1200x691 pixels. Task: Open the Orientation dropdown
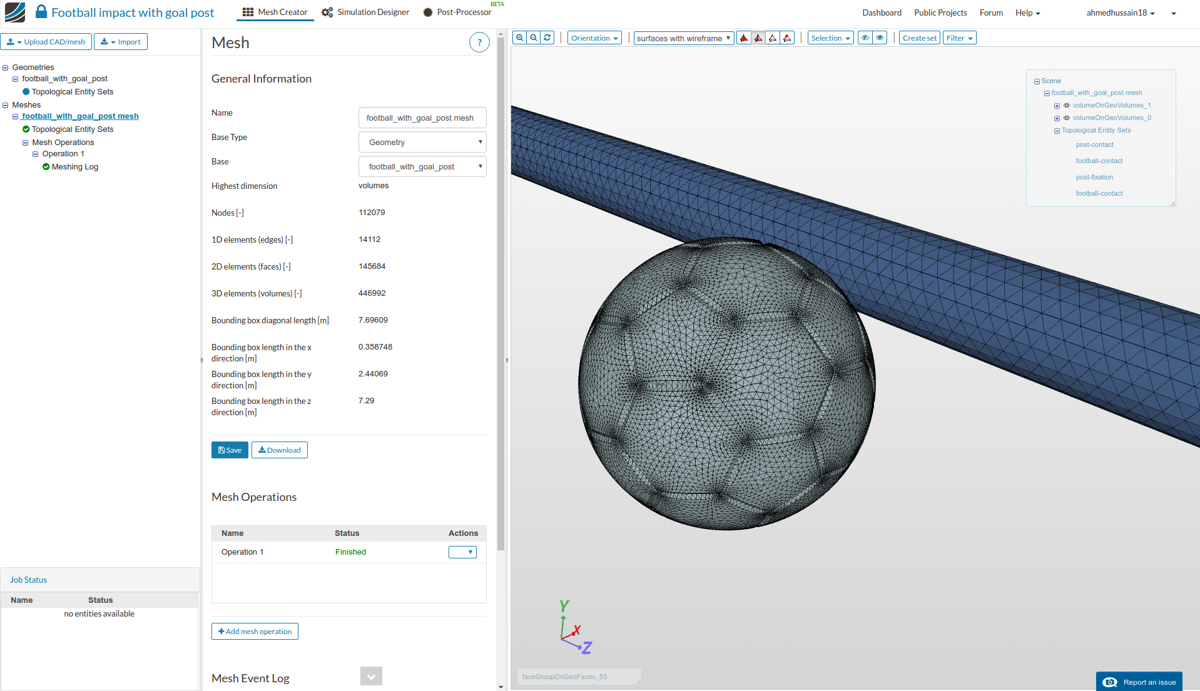pos(594,38)
